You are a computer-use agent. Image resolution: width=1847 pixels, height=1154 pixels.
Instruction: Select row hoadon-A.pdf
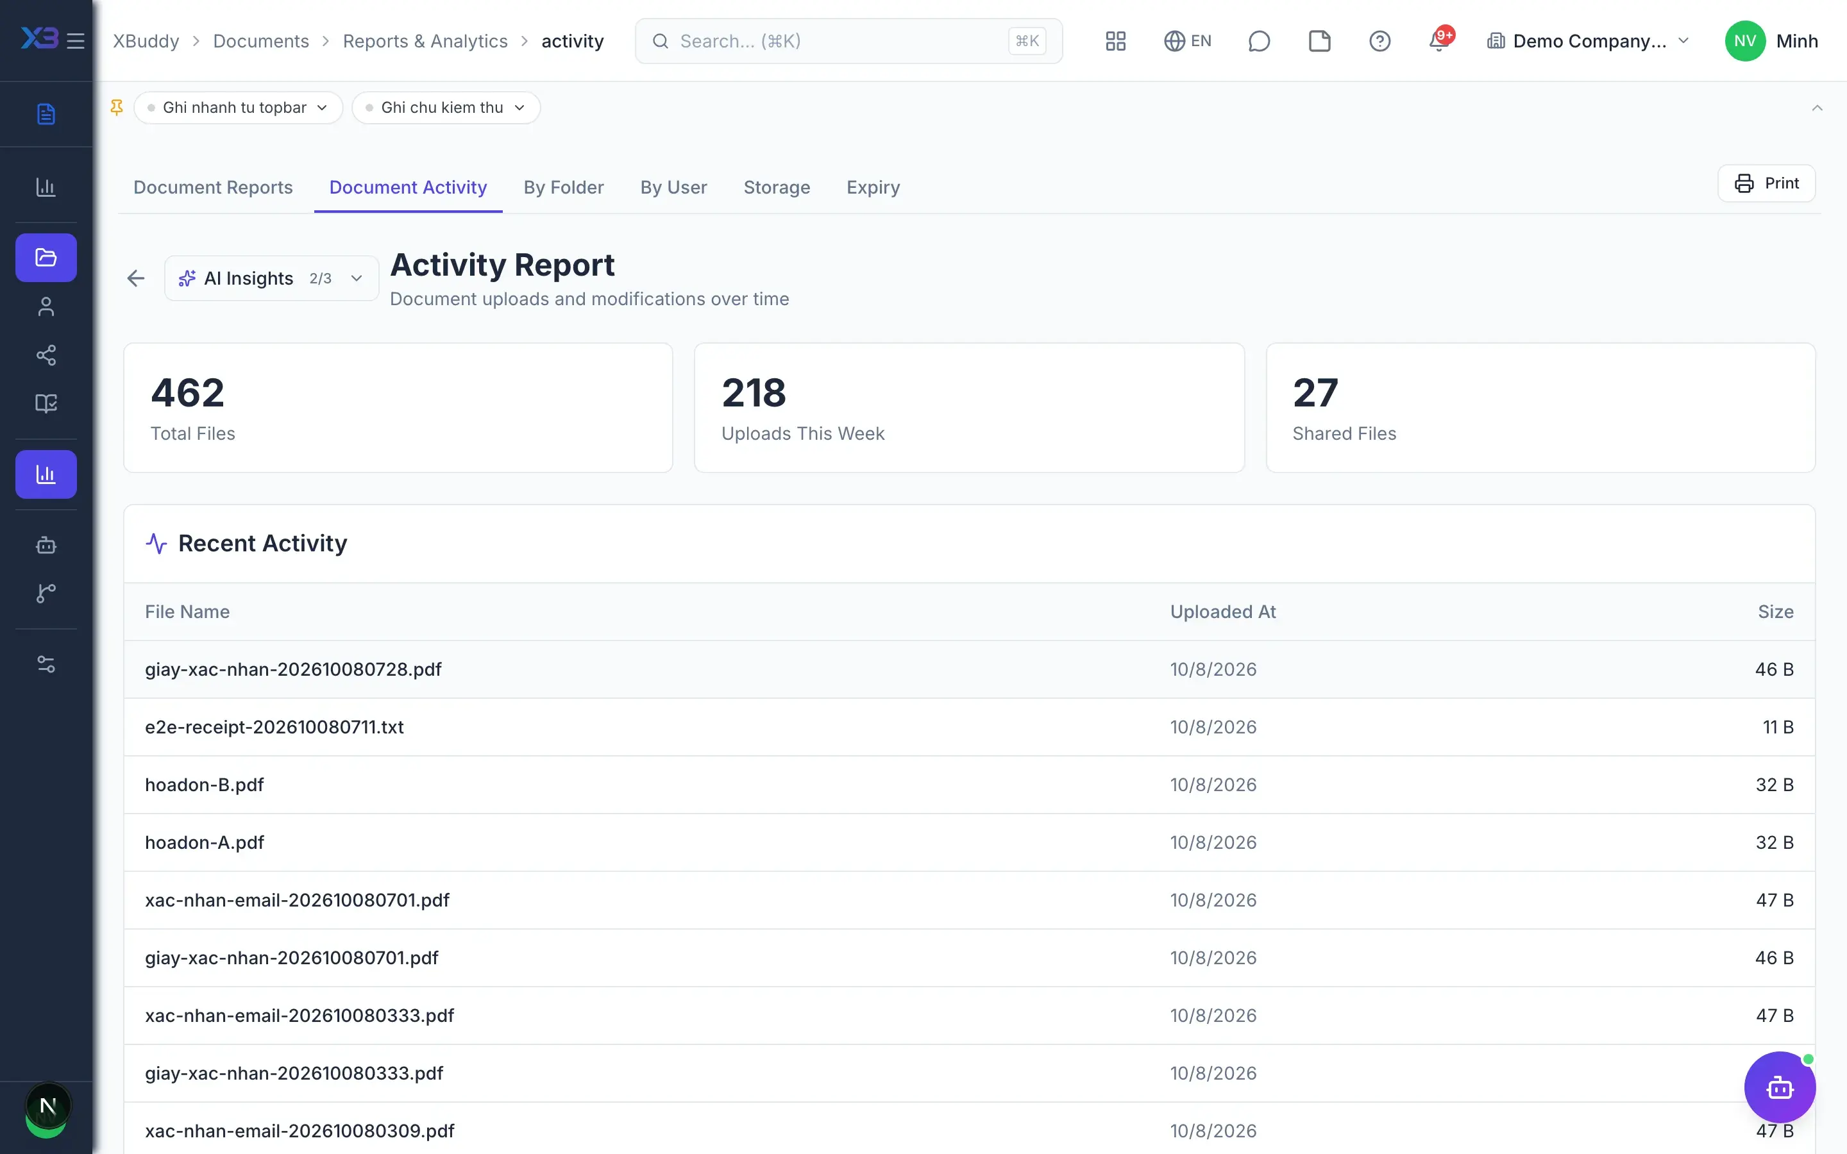point(969,842)
